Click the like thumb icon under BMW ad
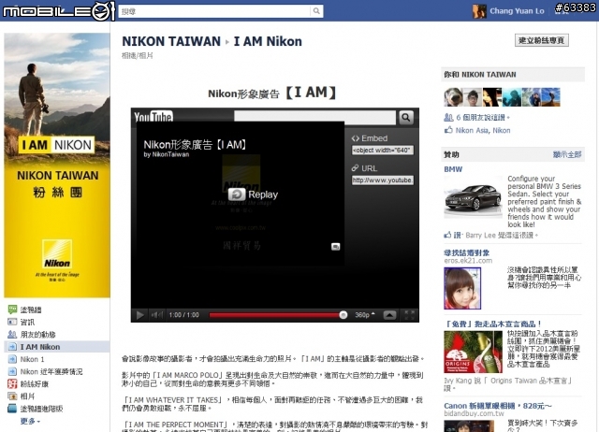Viewport: 599px width, 432px height. (447, 235)
